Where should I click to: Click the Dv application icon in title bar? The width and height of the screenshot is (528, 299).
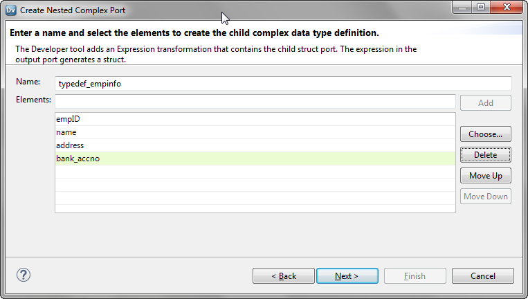click(x=10, y=10)
